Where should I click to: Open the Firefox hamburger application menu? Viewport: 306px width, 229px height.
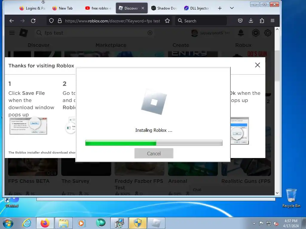(273, 21)
